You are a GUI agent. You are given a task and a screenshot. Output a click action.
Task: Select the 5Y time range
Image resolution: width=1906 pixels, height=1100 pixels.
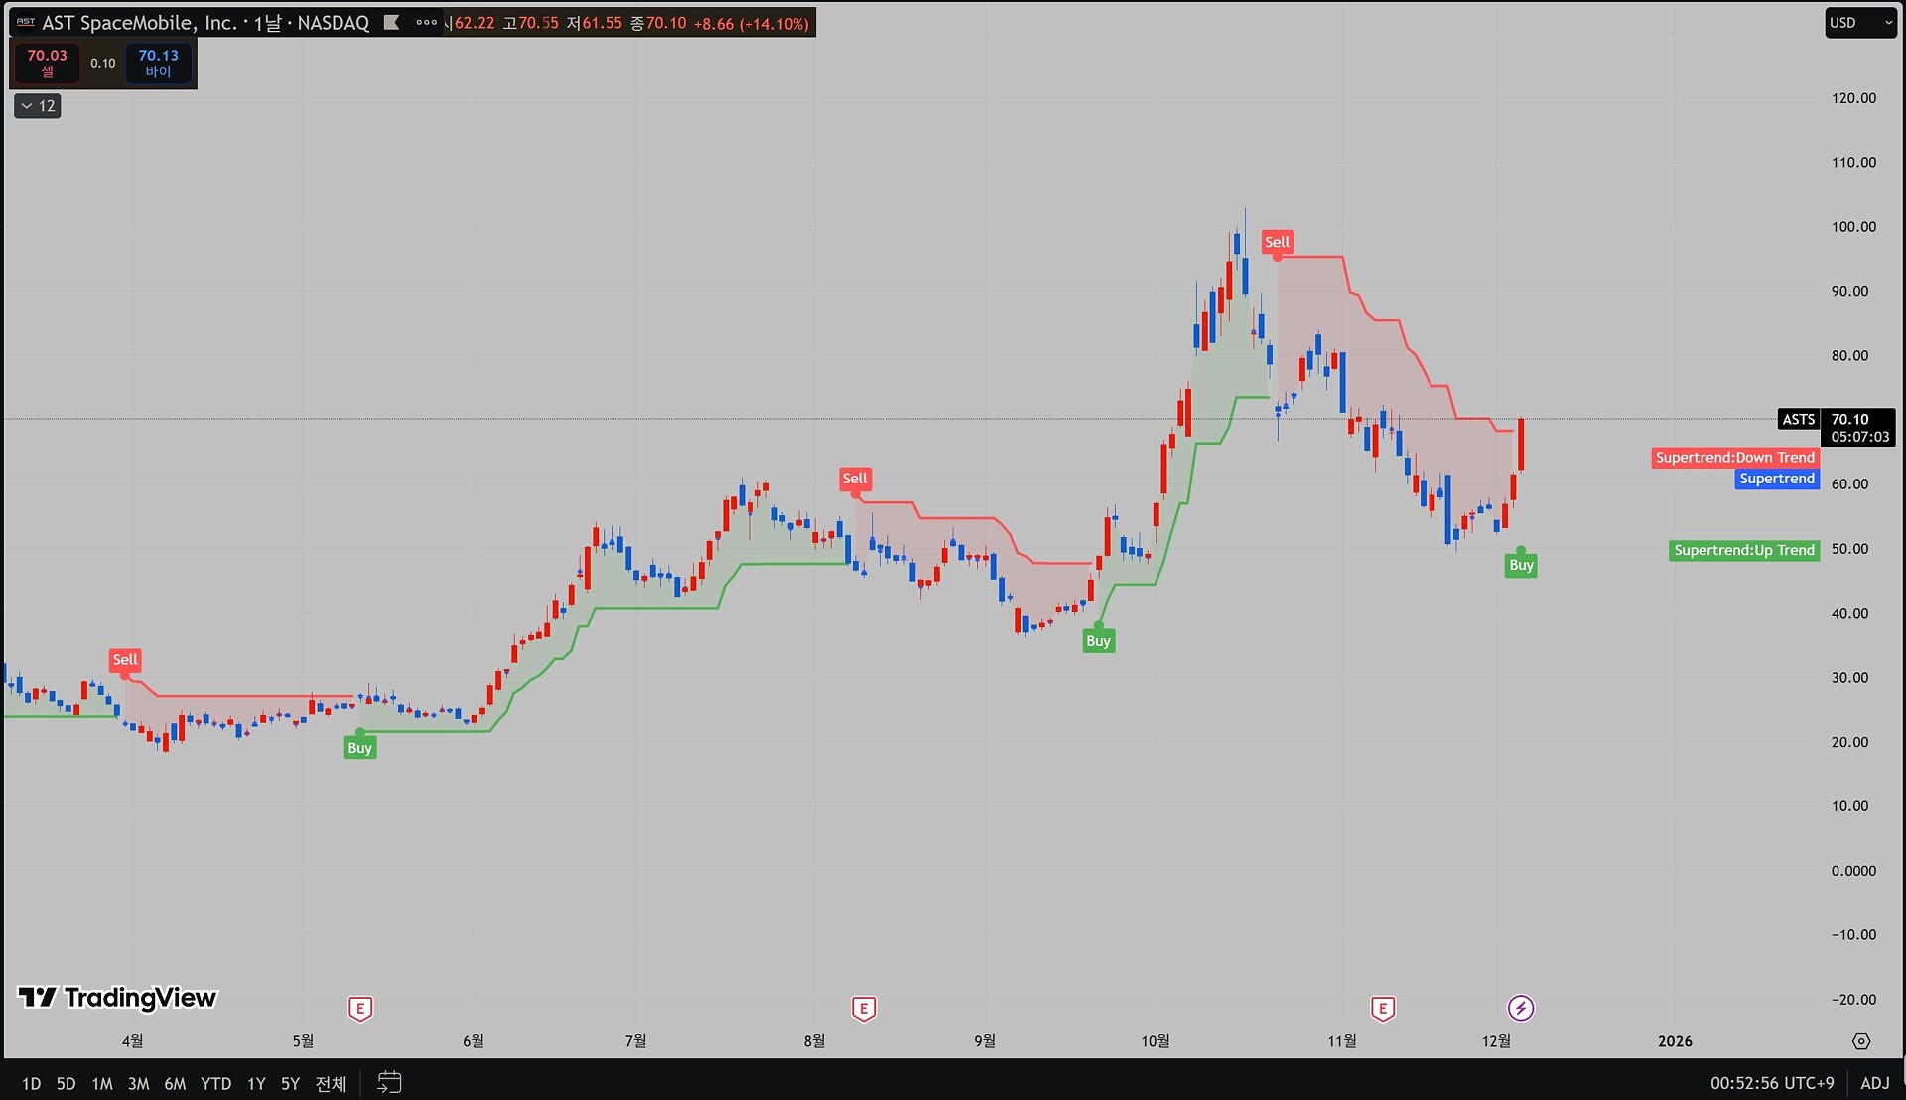click(x=290, y=1083)
